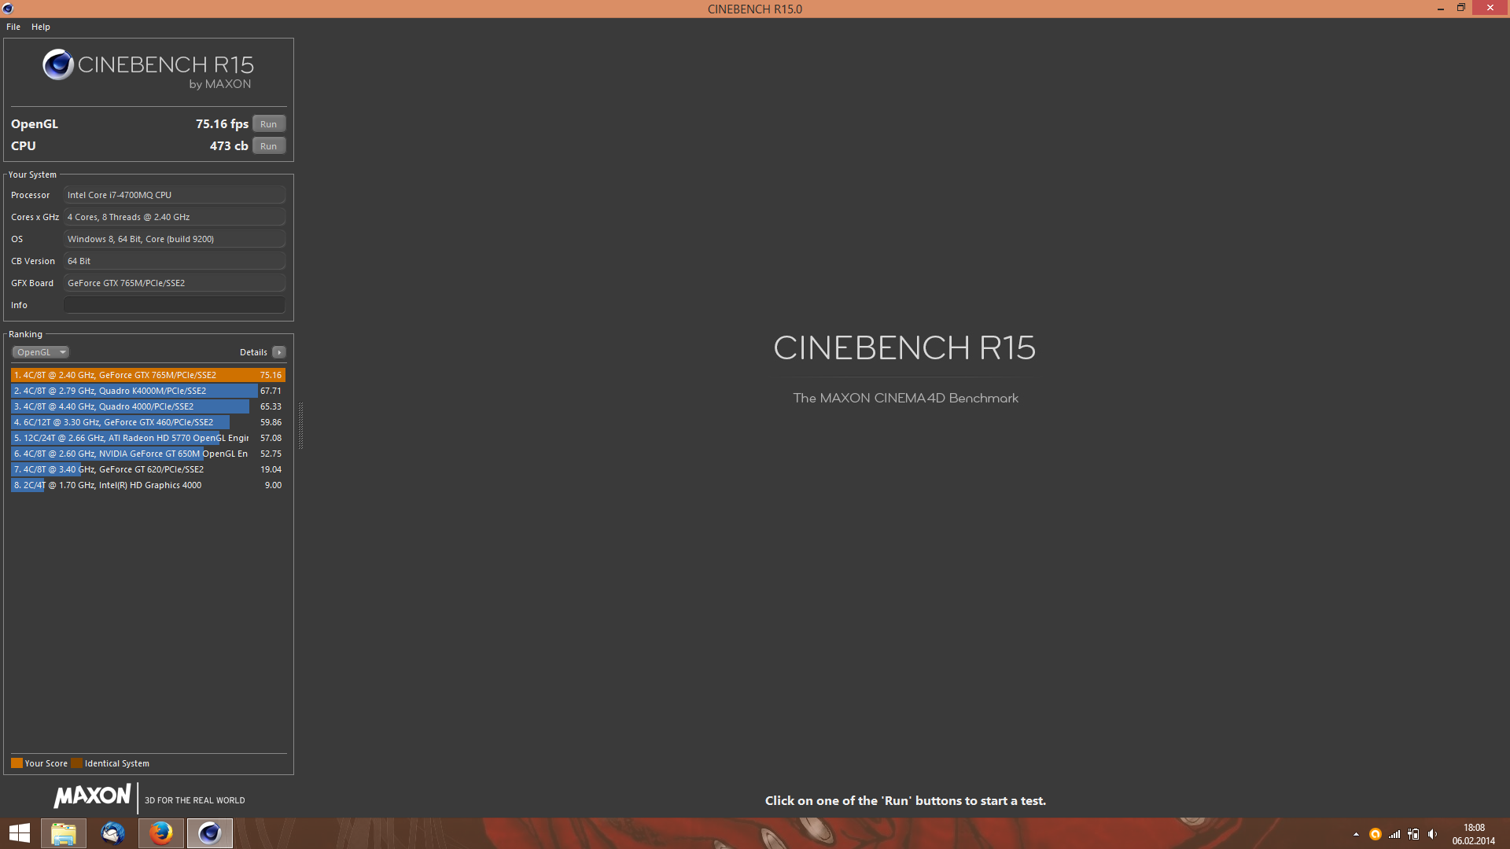
Task: Open Firefox from the taskbar
Action: pos(161,833)
